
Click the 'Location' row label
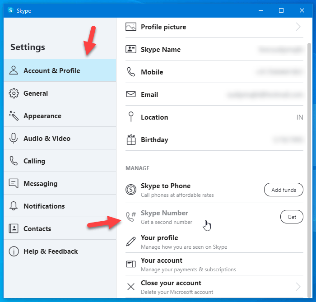(154, 117)
